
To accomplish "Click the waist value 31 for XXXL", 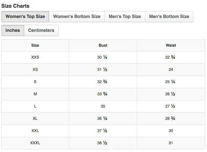I will pyautogui.click(x=171, y=143).
